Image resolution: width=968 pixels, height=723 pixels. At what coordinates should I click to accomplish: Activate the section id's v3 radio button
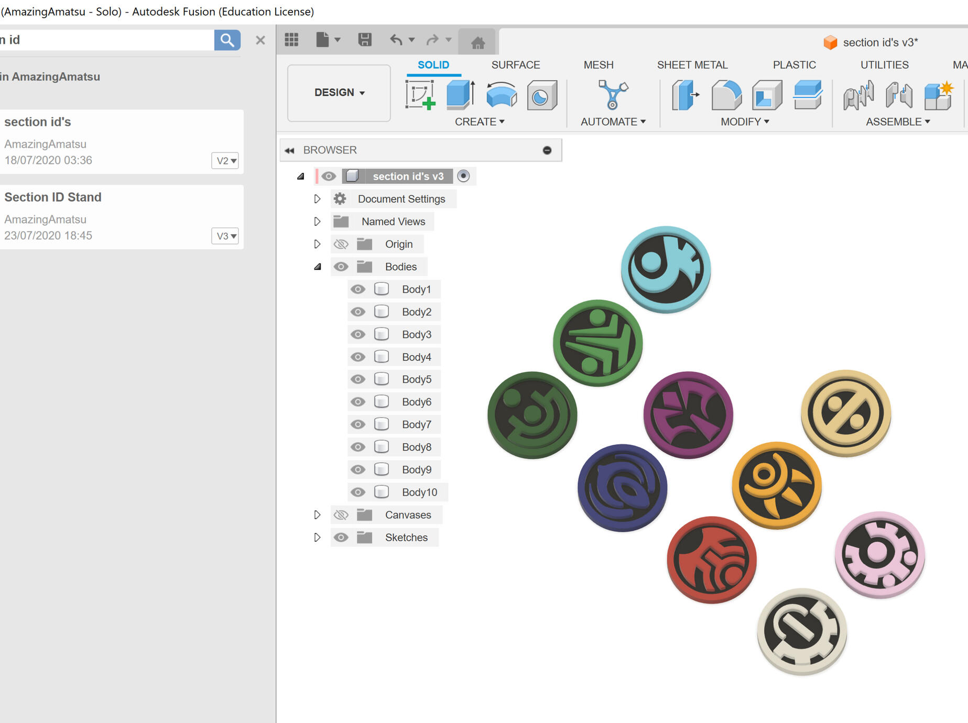463,176
